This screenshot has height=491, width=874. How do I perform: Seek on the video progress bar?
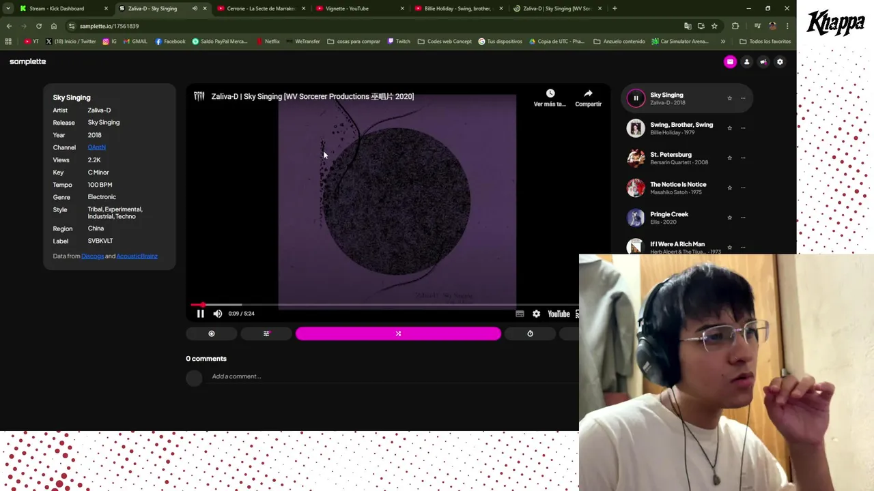[x=384, y=305]
